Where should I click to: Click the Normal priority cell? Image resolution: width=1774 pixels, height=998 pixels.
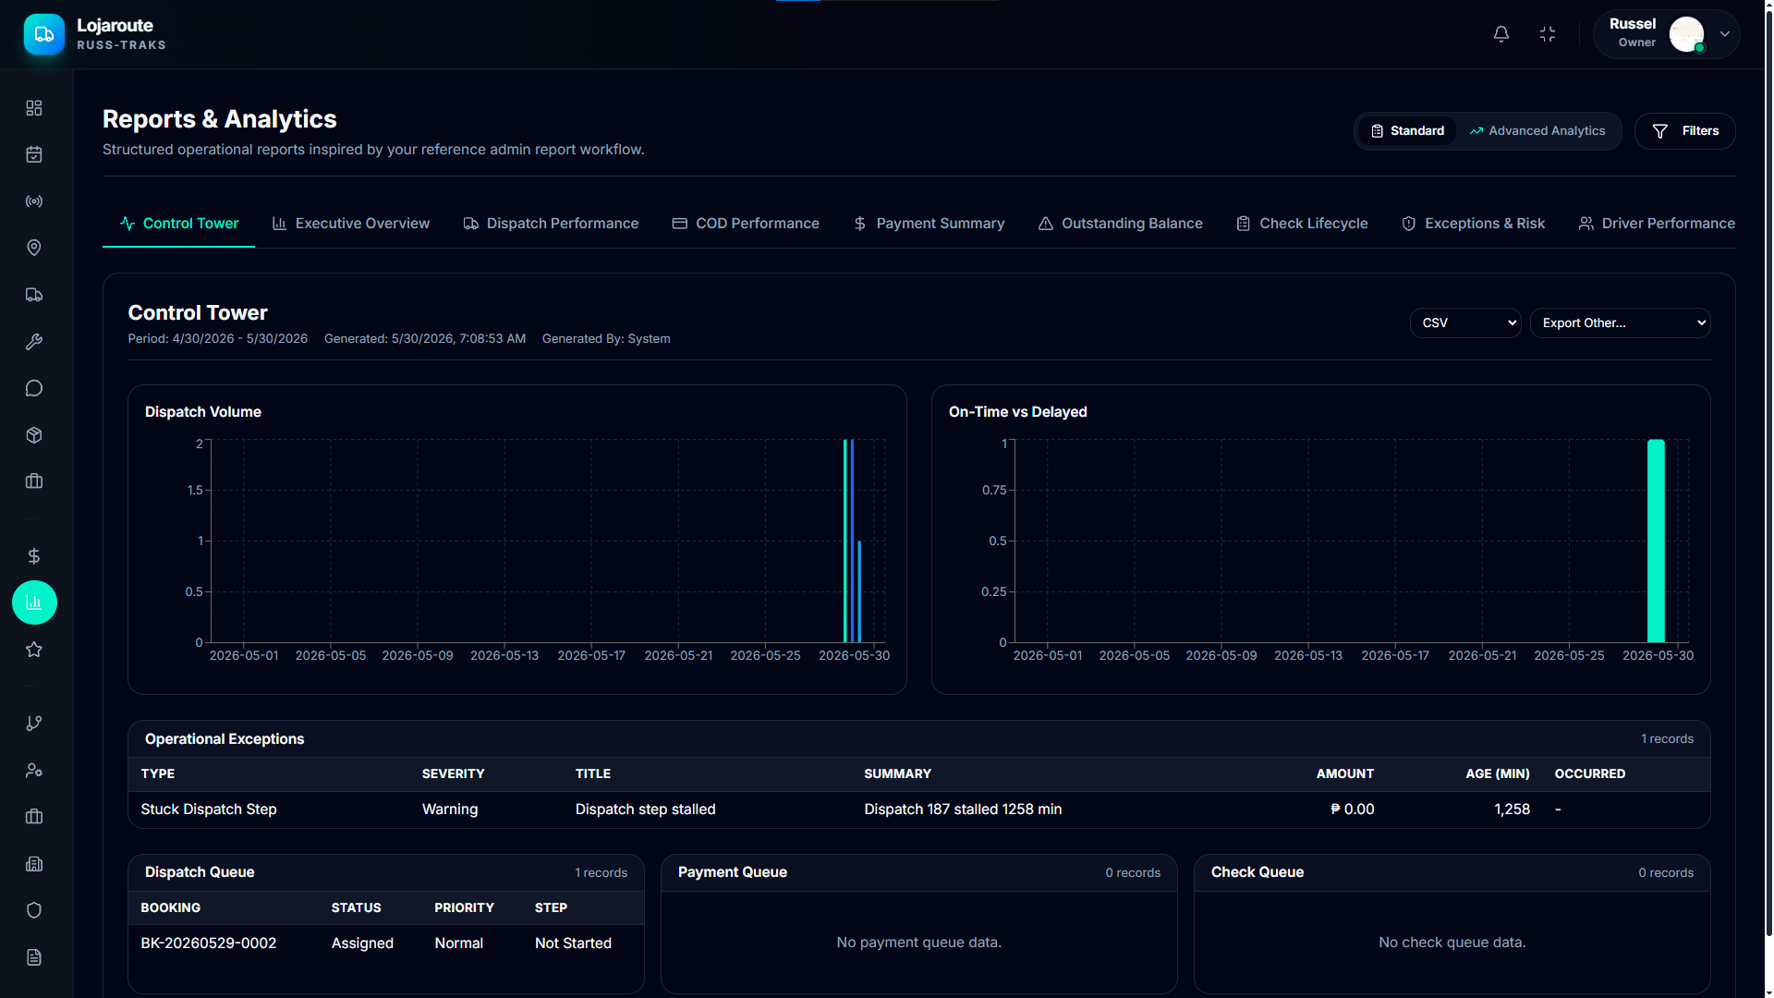[458, 943]
